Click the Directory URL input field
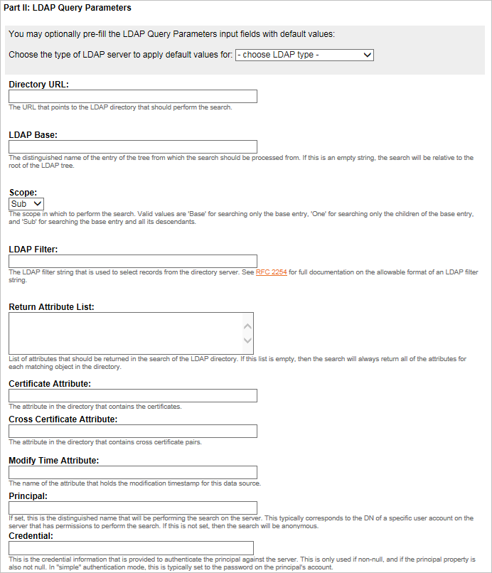 click(133, 97)
